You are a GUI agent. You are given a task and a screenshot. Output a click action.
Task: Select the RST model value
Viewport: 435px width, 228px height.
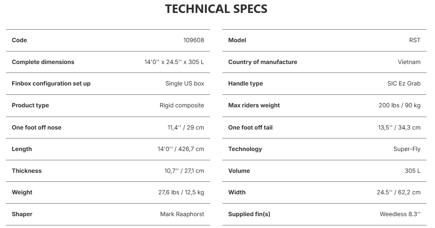click(415, 40)
